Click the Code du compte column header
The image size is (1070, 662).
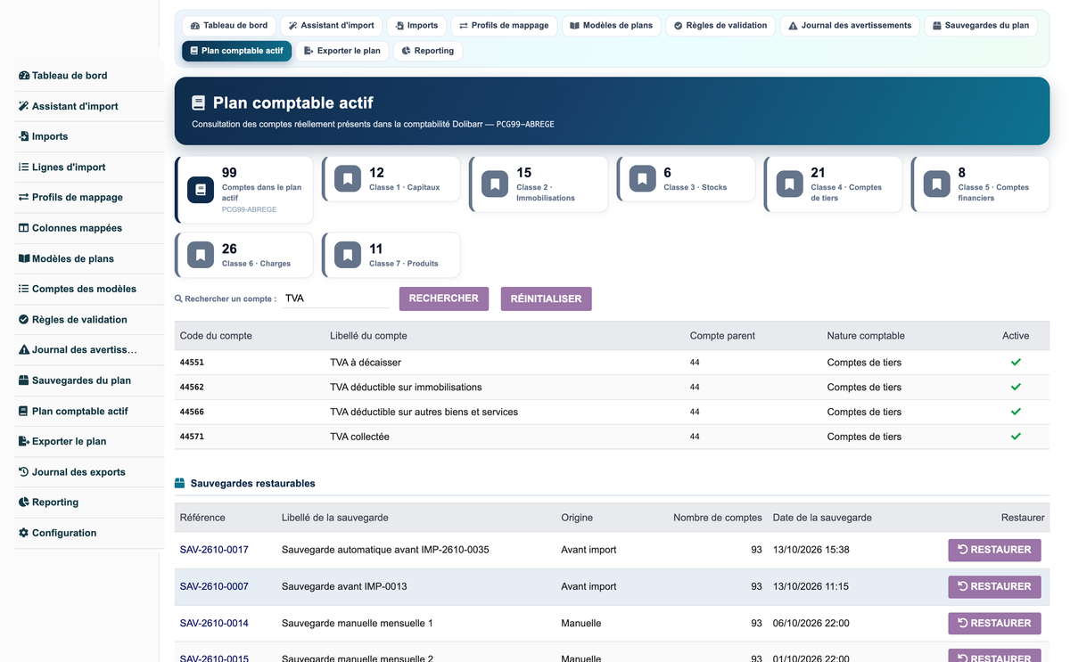[216, 336]
